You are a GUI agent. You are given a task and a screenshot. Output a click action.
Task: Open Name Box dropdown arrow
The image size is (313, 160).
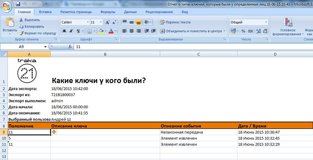pyautogui.click(x=45, y=47)
